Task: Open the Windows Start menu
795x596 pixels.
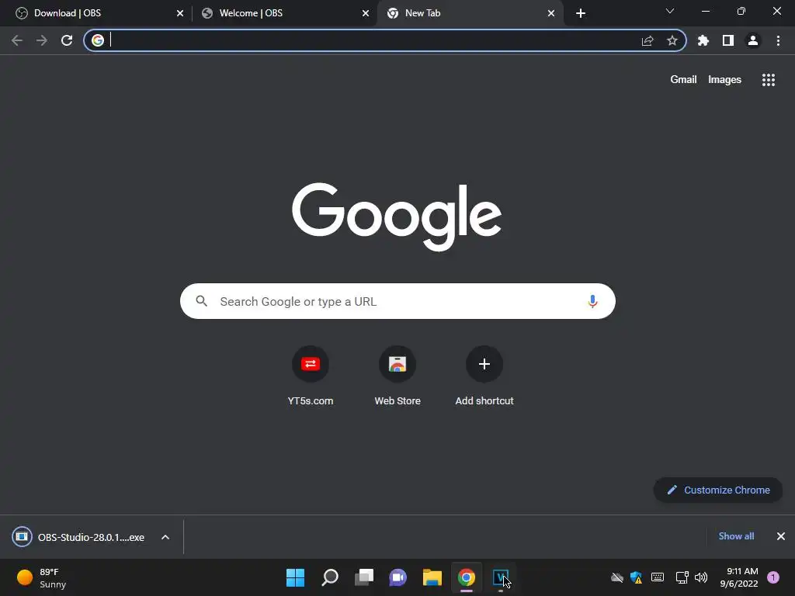Action: pyautogui.click(x=295, y=577)
